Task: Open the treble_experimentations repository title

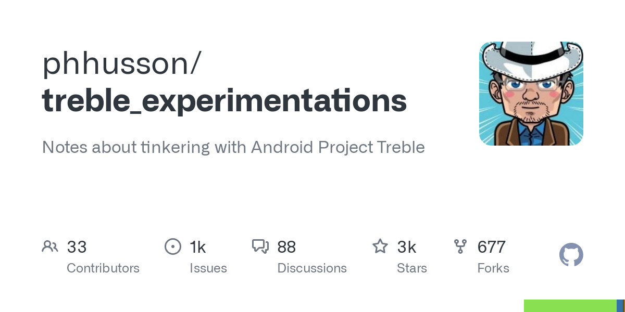Action: coord(224,100)
